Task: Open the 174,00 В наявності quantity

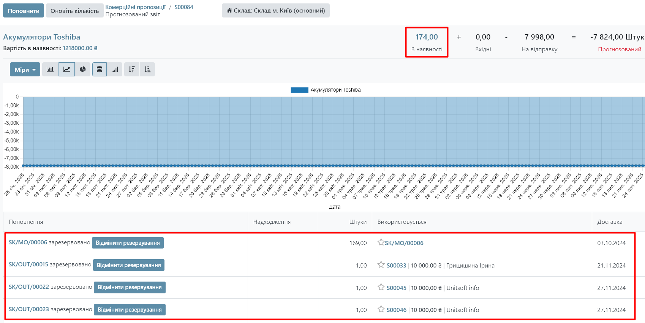Action: (427, 37)
